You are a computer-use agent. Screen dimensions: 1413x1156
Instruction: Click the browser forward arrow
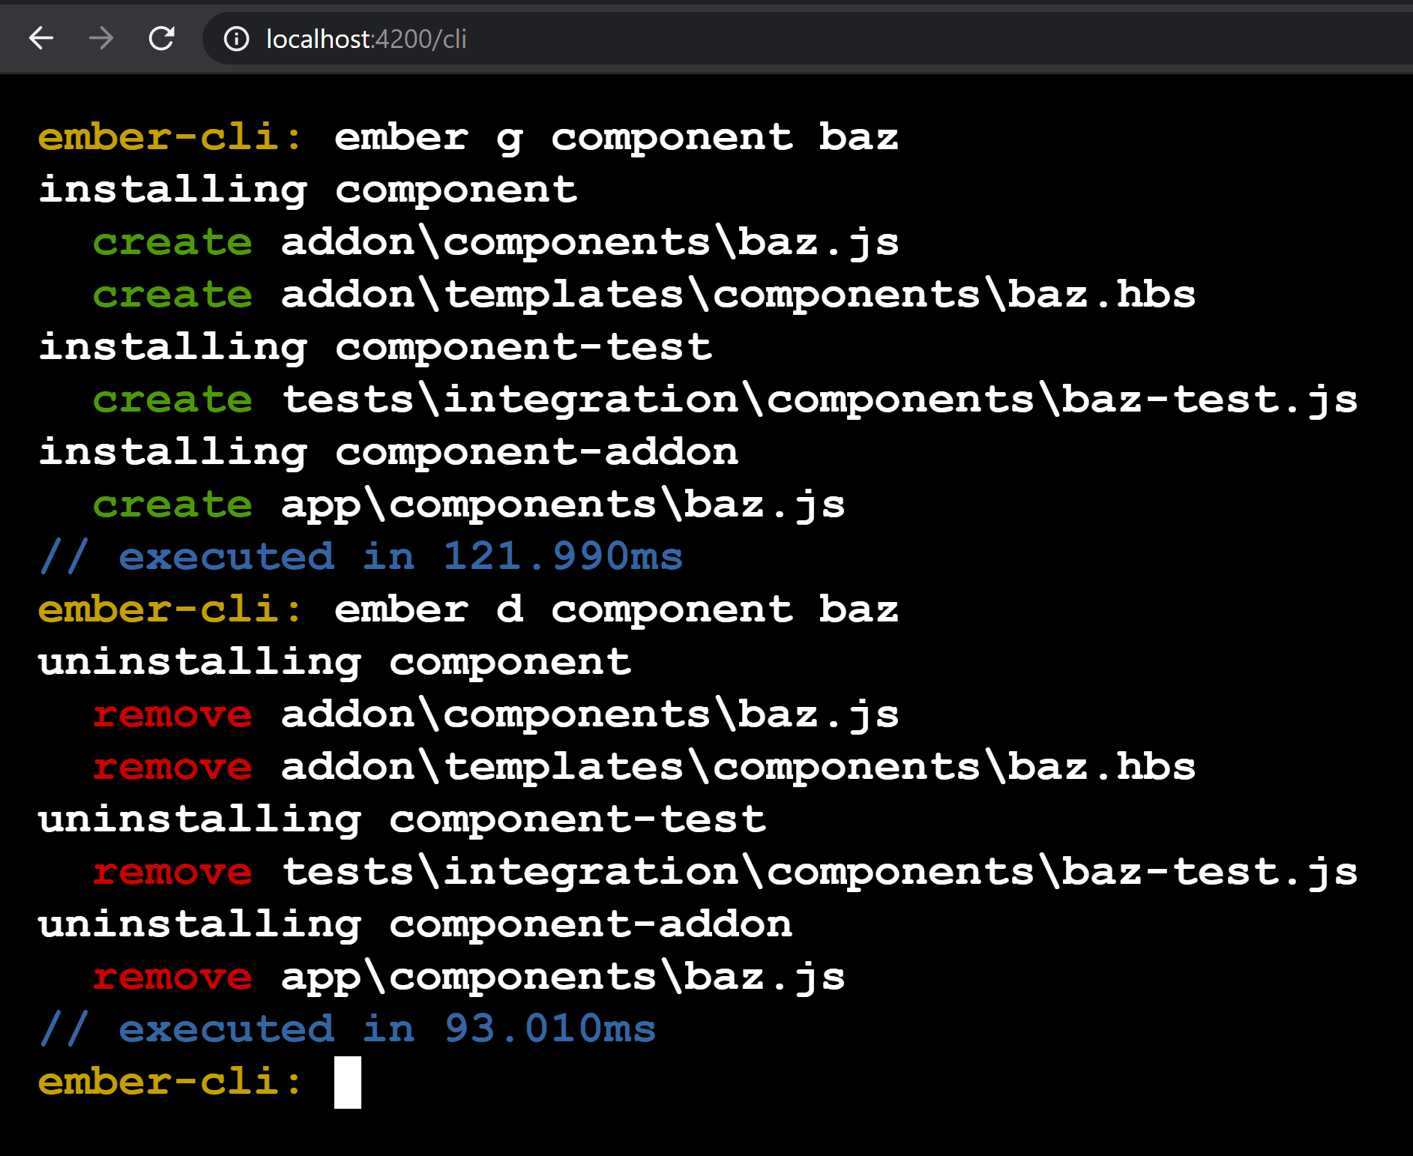101,37
